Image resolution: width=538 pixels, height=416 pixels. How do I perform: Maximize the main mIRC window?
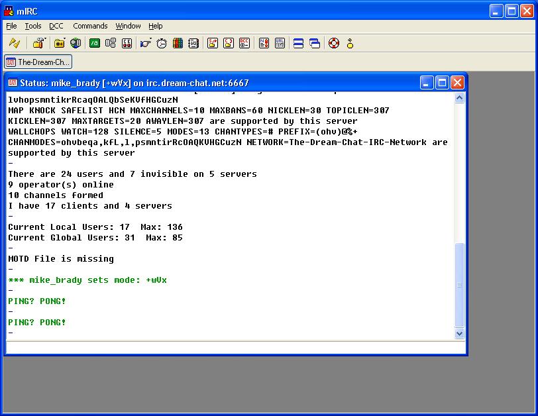pos(511,11)
